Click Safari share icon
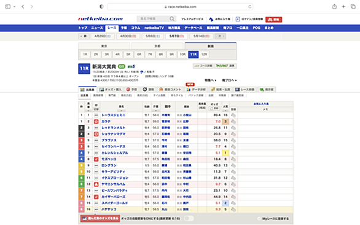The image size is (360, 225). 335,7
